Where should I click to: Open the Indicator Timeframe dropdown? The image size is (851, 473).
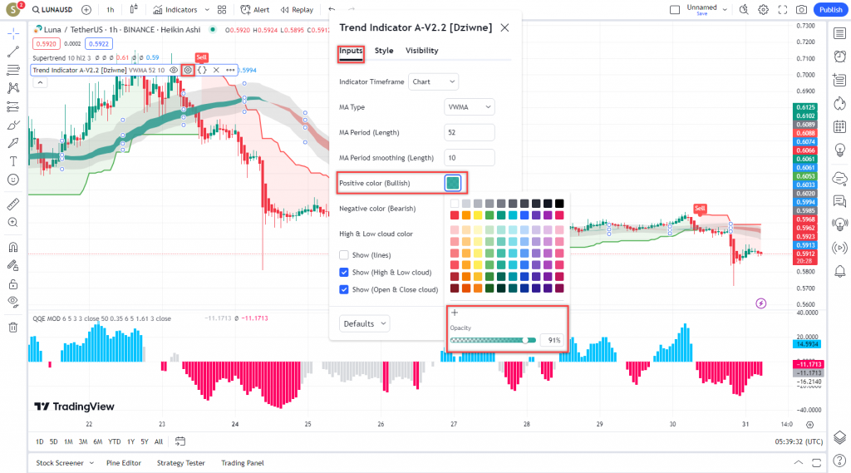coord(433,81)
